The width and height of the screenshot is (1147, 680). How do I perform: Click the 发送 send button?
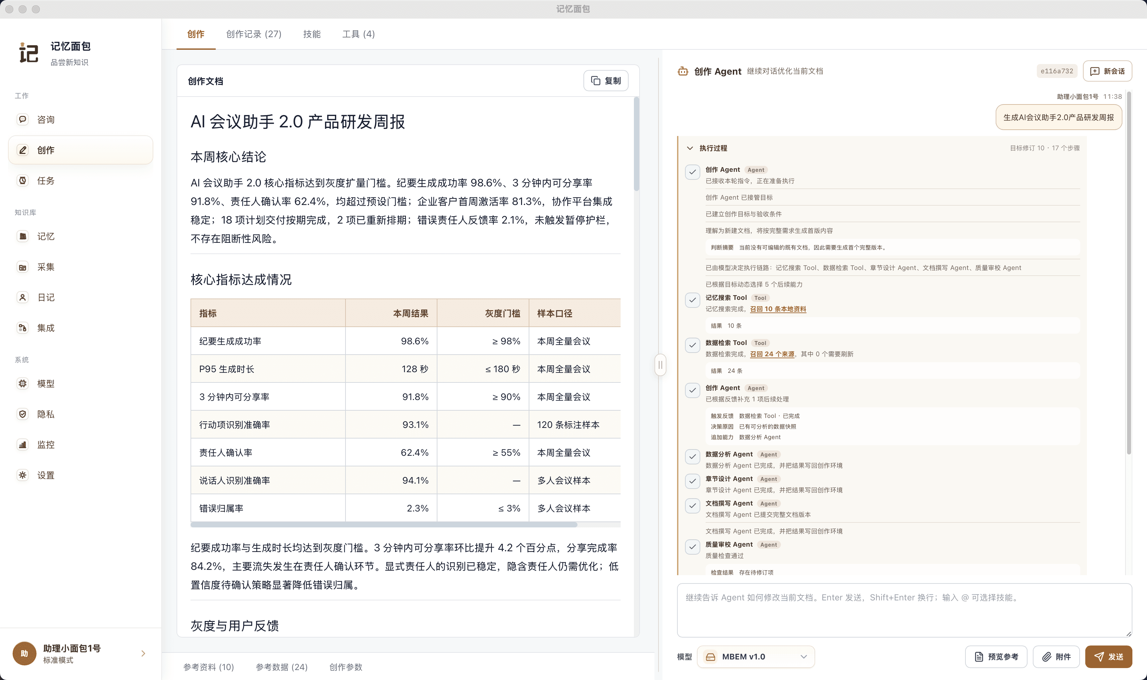pyautogui.click(x=1109, y=657)
